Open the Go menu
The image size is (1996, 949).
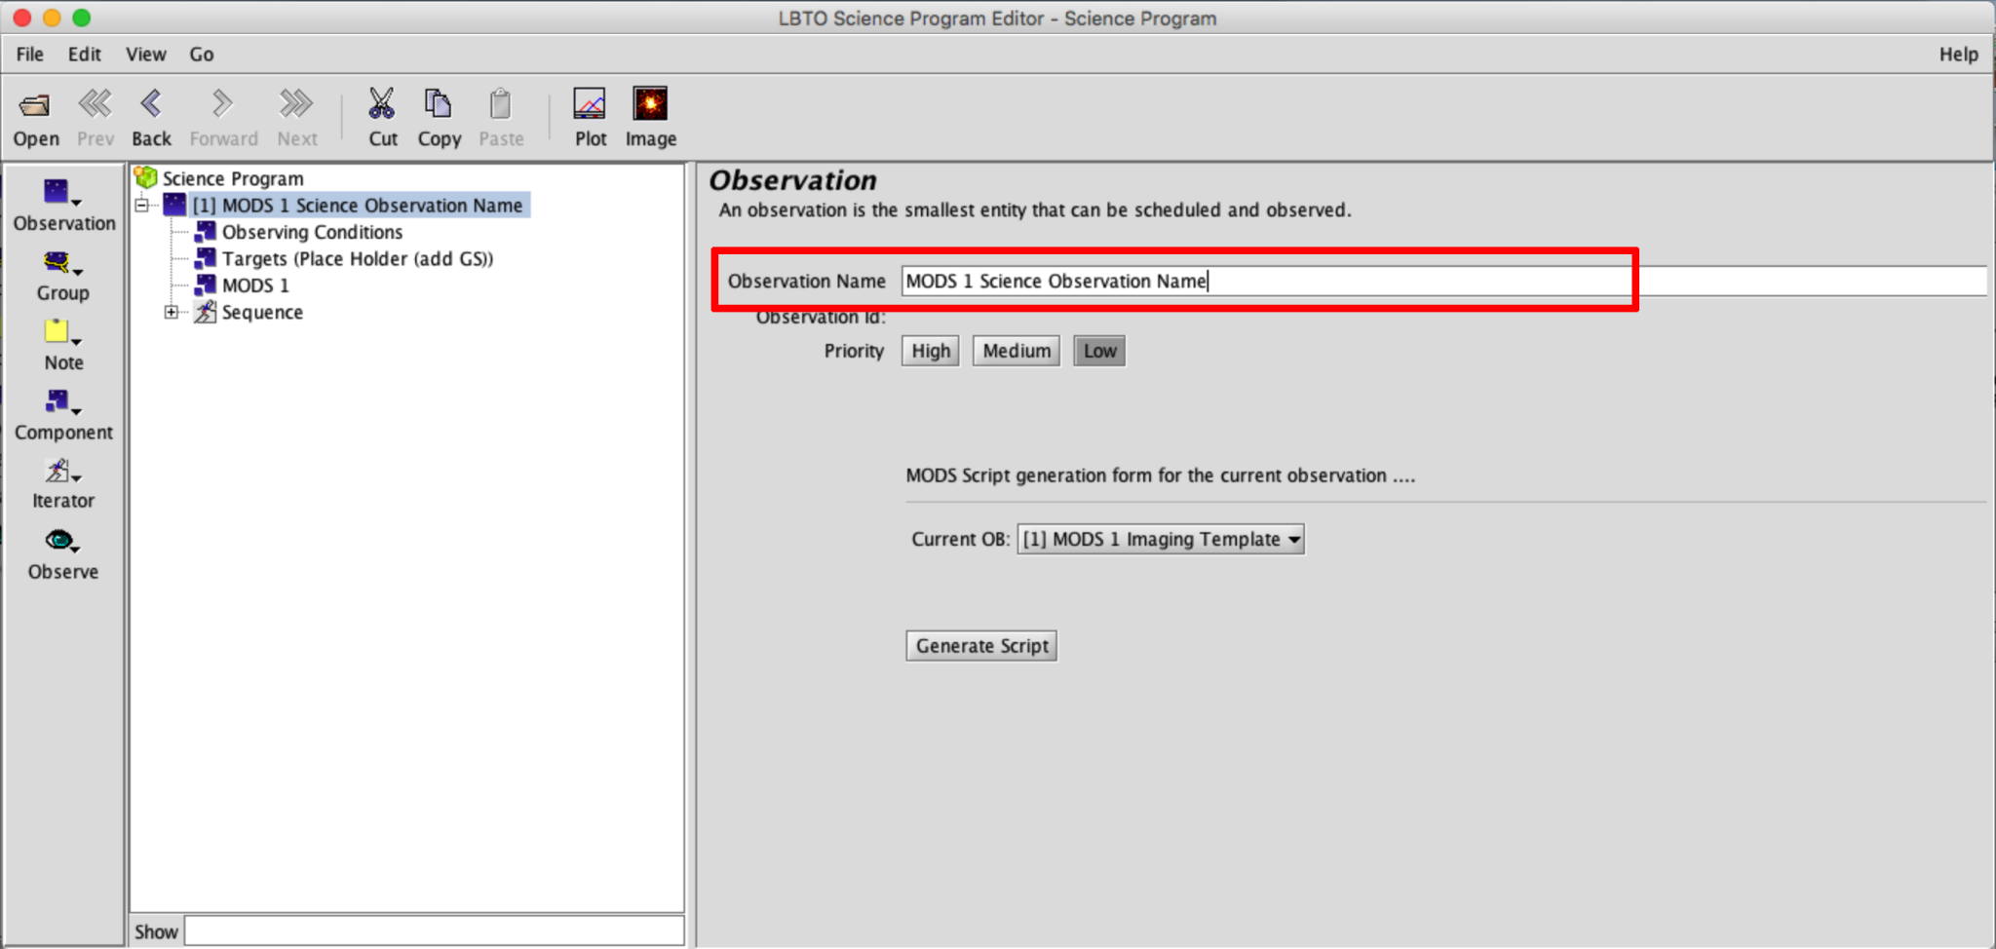coord(202,54)
